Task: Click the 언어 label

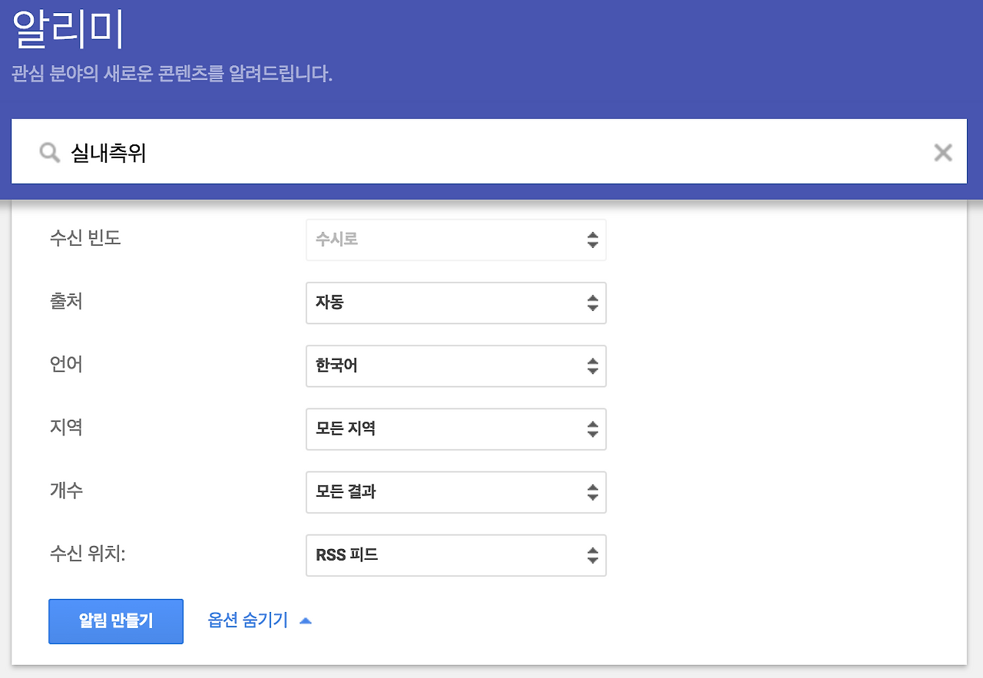Action: tap(66, 364)
